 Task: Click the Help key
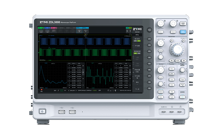coord(172,92)
